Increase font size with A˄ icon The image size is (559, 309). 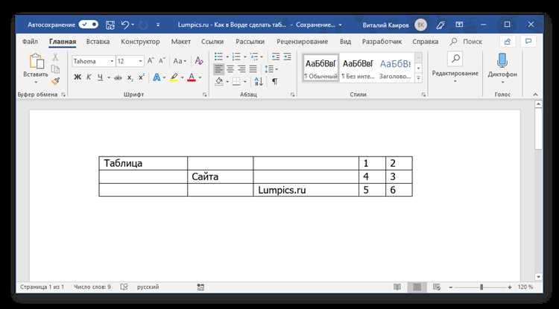point(151,61)
